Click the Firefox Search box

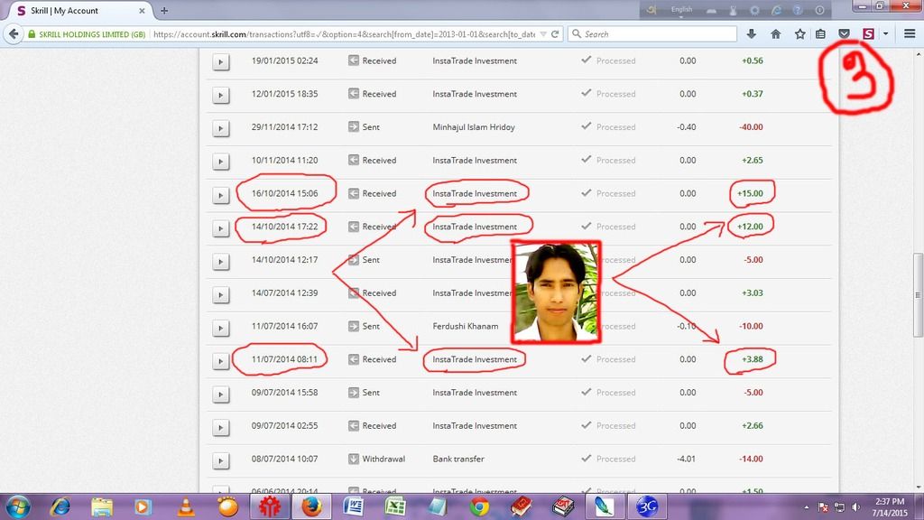click(x=653, y=34)
